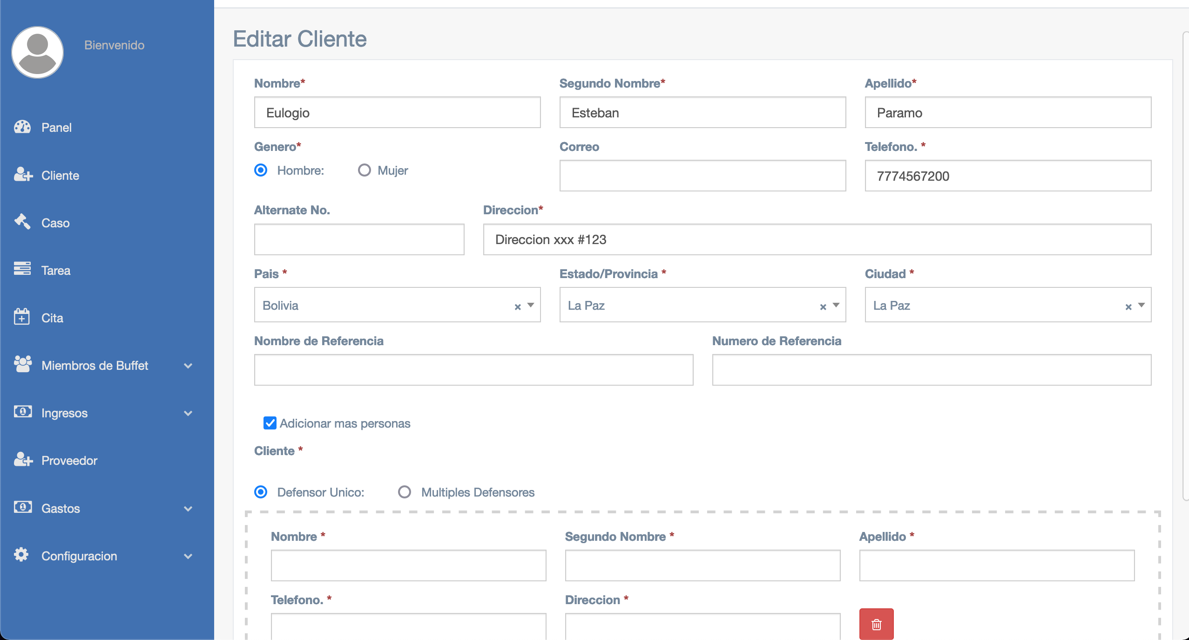
Task: Click the Proveedor user-plus icon
Action: [23, 459]
